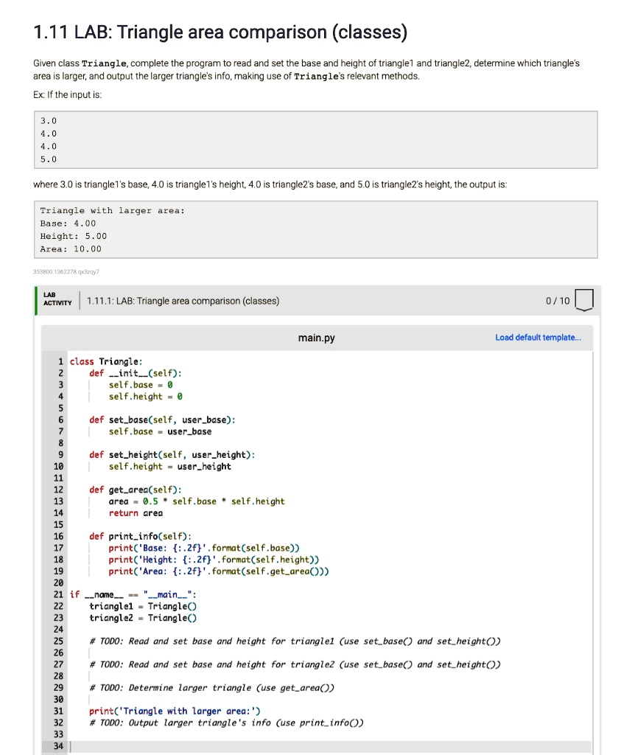Click line number 1 in the gutter
The width and height of the screenshot is (632, 755).
(60, 361)
